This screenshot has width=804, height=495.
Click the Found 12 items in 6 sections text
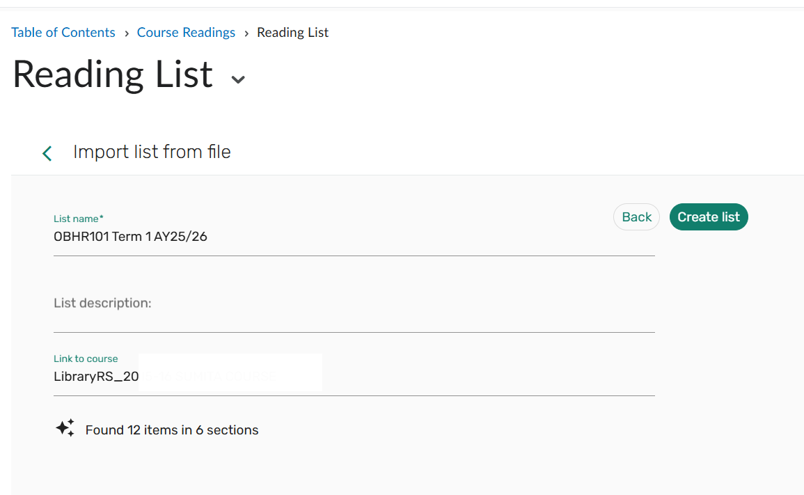pyautogui.click(x=172, y=430)
